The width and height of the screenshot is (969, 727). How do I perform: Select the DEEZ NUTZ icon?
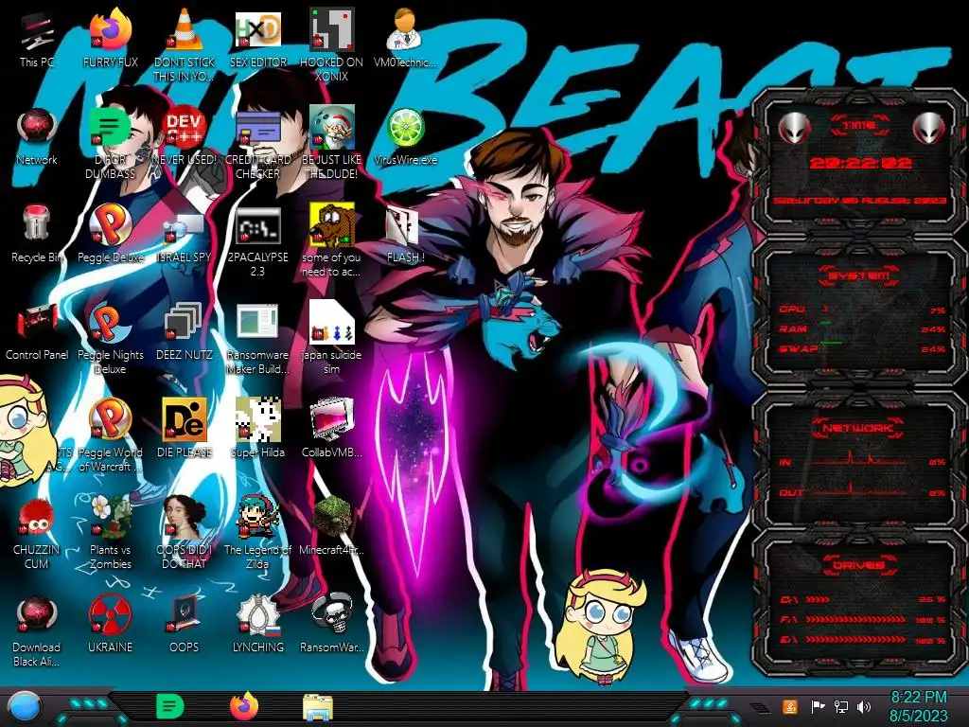[185, 332]
